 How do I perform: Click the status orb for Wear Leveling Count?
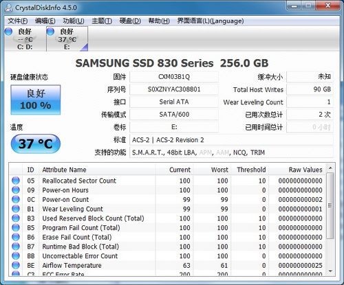[16, 209]
